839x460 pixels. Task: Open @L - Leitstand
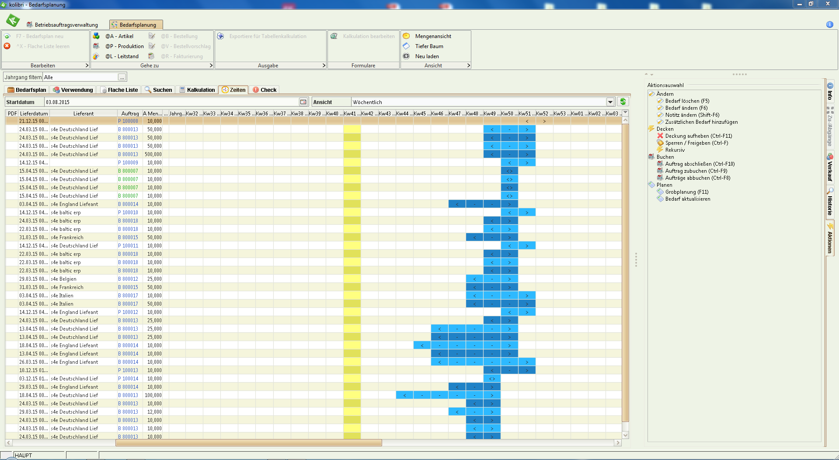[122, 56]
